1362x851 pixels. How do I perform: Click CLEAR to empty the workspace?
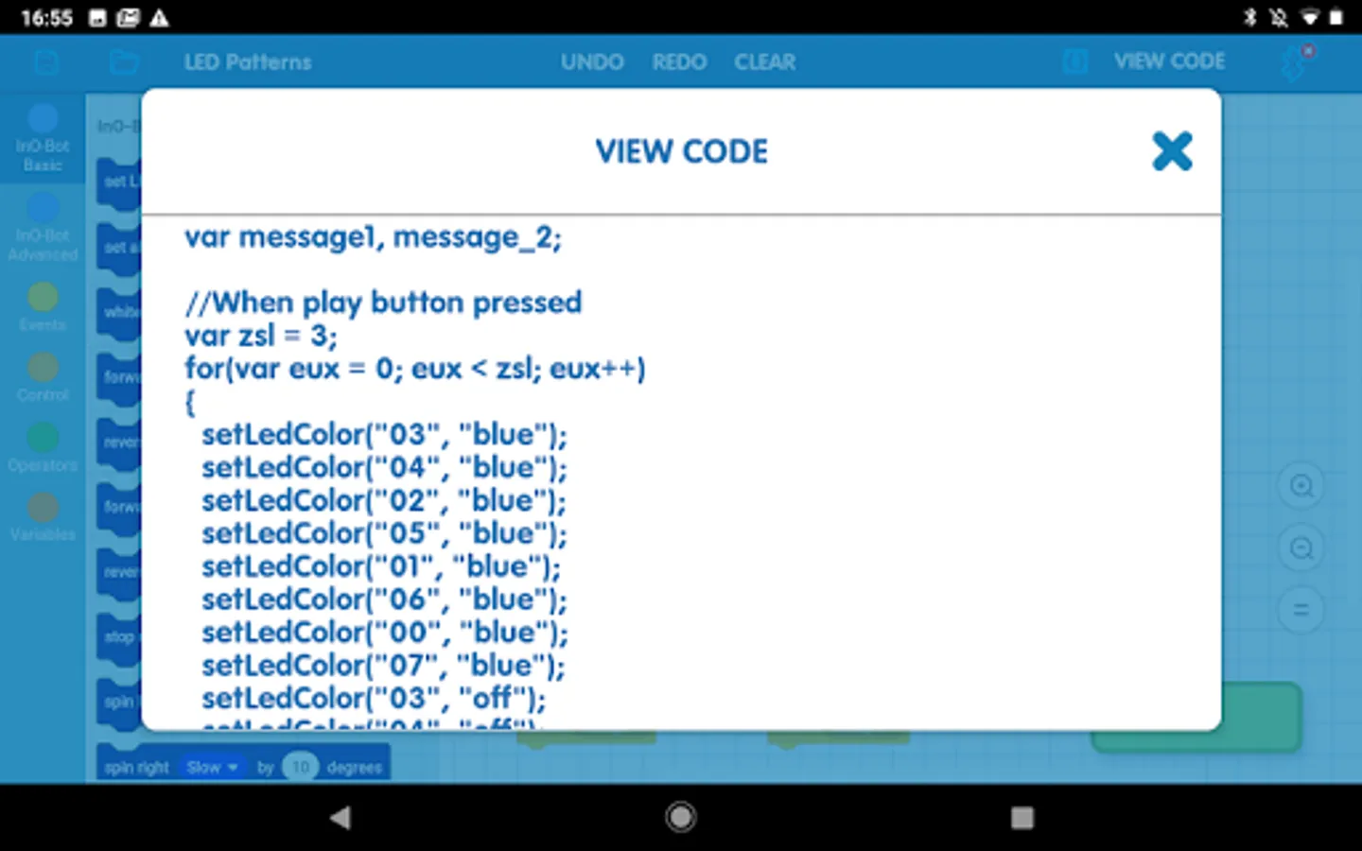(x=764, y=61)
